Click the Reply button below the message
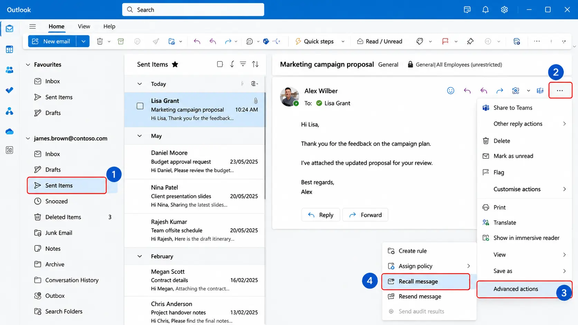This screenshot has width=578, height=325. pos(321,215)
